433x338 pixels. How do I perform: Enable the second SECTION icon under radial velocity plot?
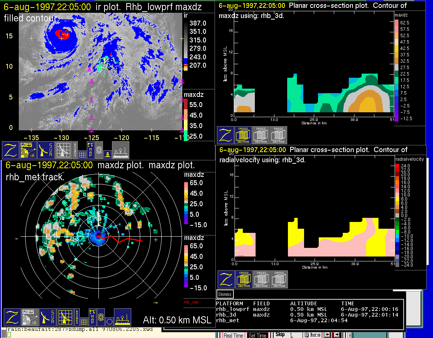(x=261, y=279)
